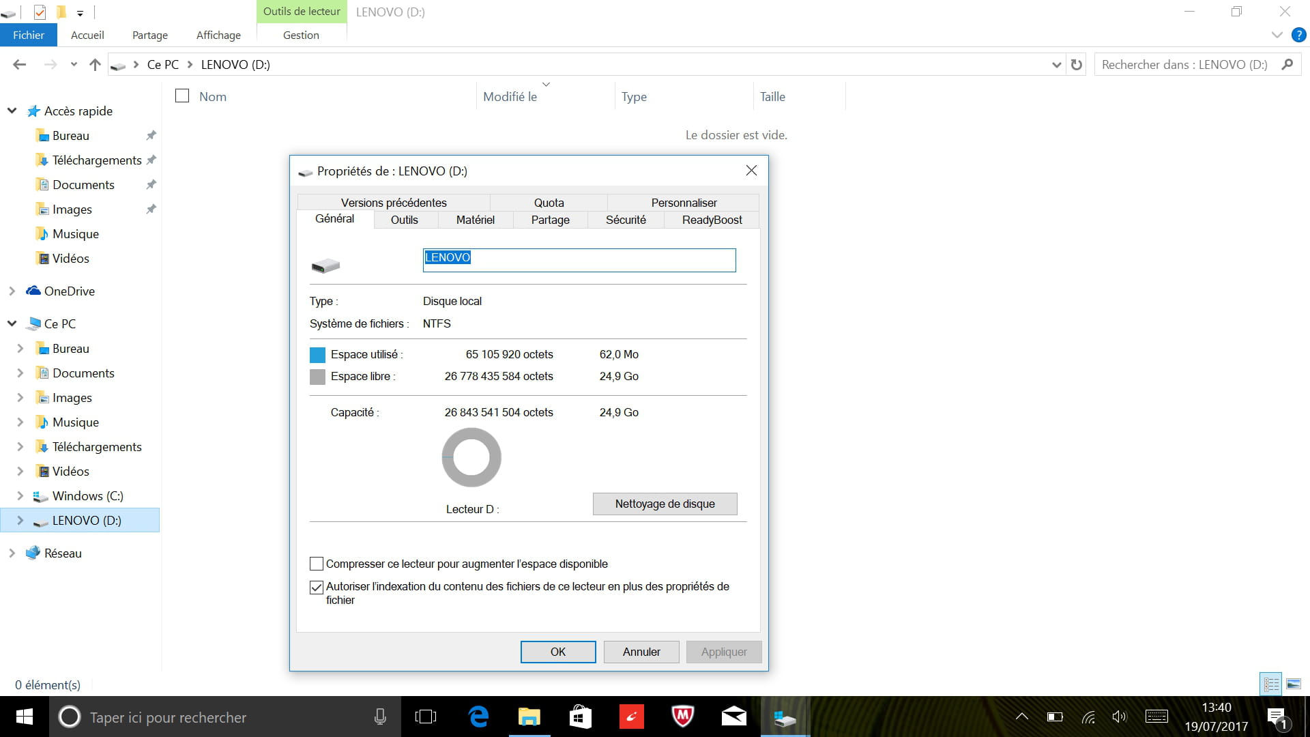Expand LENOVO (D:) in navigation pane

pos(20,520)
